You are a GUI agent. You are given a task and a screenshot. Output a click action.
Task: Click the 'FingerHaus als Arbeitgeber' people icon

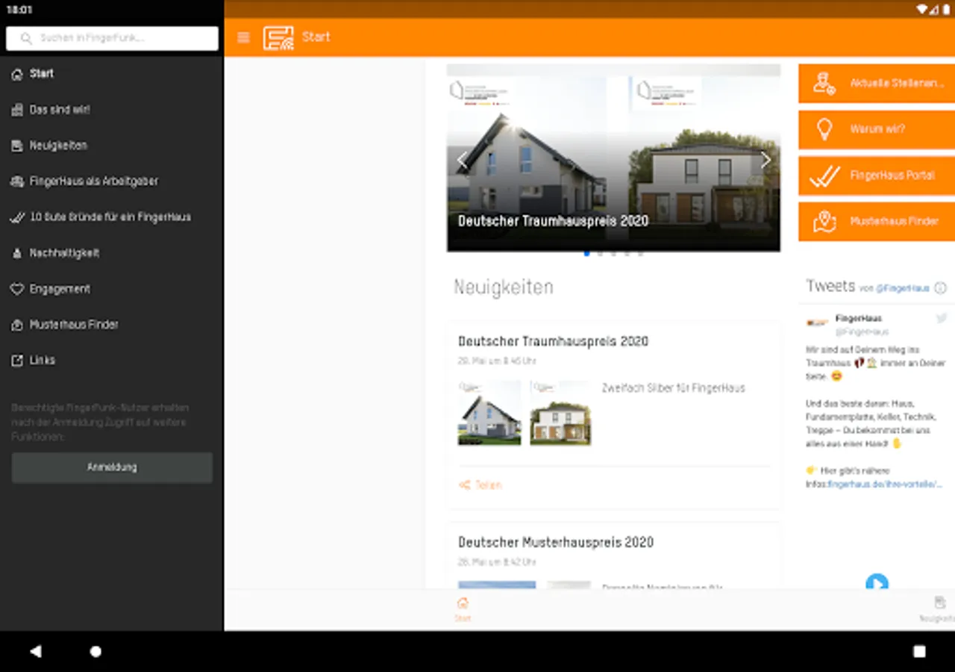[17, 181]
